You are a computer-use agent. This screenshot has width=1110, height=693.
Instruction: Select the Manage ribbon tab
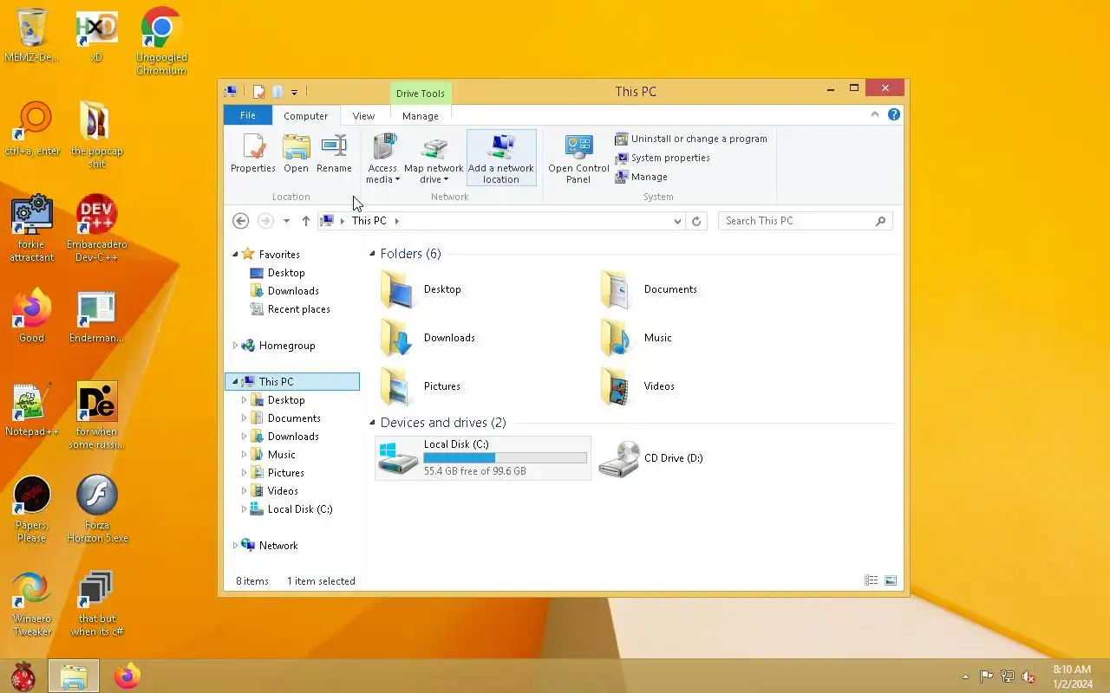click(421, 115)
